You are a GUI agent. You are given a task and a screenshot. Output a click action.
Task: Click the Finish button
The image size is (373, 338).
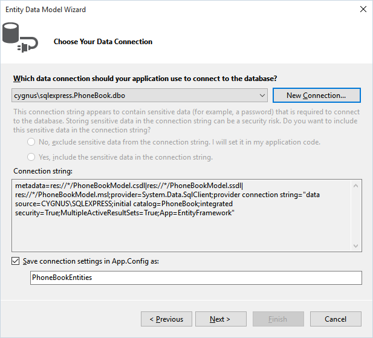pos(278,319)
